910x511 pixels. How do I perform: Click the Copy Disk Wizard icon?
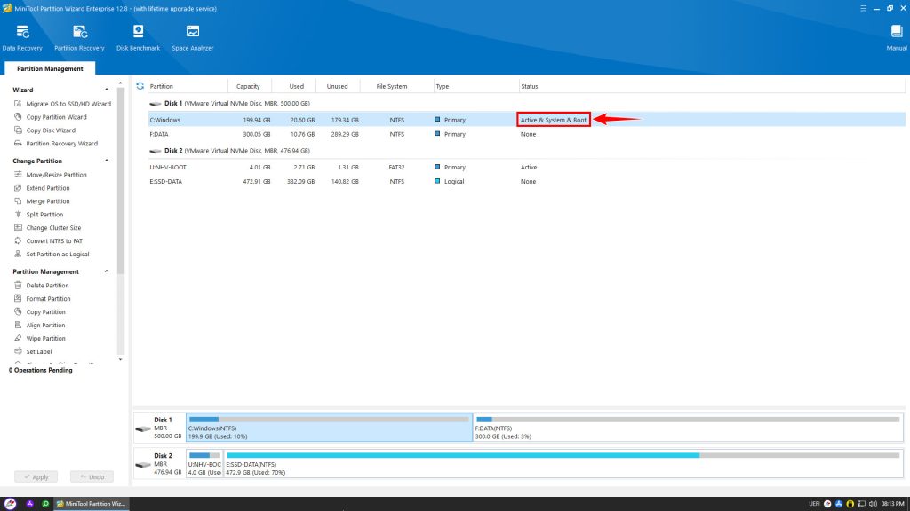click(18, 130)
